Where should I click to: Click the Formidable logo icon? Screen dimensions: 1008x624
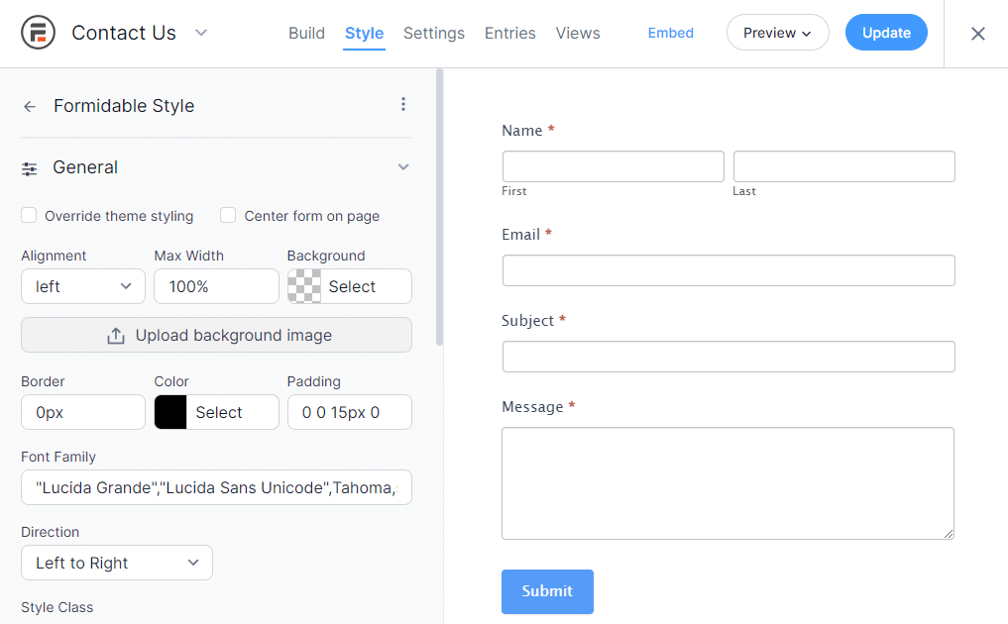pyautogui.click(x=38, y=33)
